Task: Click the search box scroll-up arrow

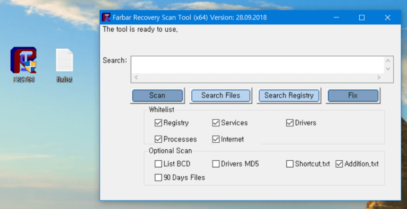Action: click(x=388, y=61)
